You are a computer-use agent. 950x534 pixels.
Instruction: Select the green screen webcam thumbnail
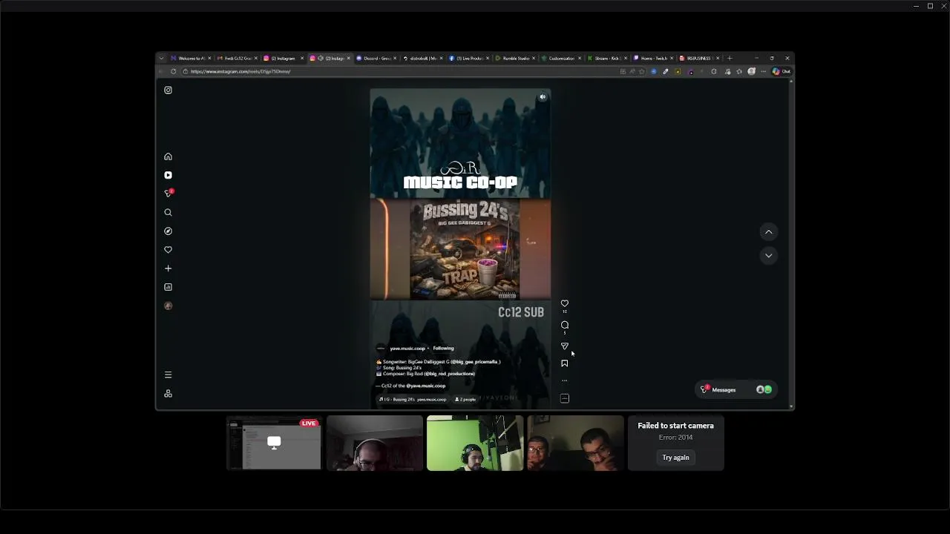pos(475,443)
